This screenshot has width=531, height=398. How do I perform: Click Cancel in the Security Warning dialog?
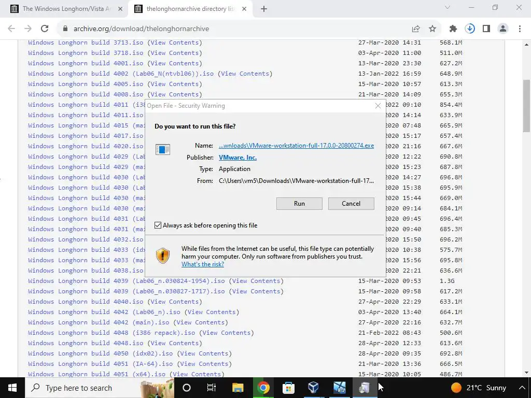pyautogui.click(x=351, y=203)
